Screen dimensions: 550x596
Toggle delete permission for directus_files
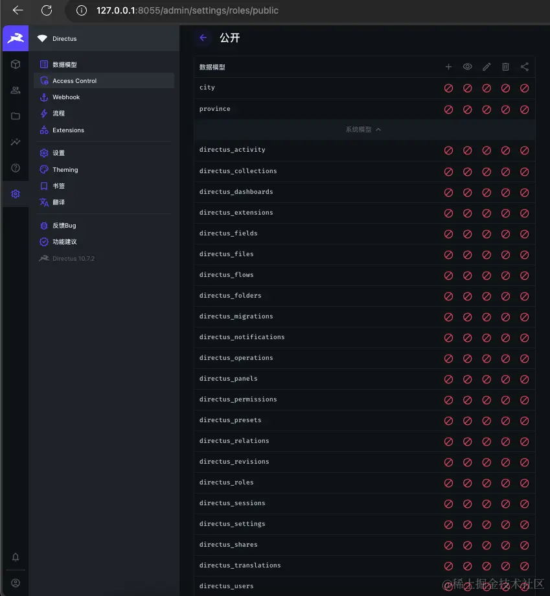(505, 255)
